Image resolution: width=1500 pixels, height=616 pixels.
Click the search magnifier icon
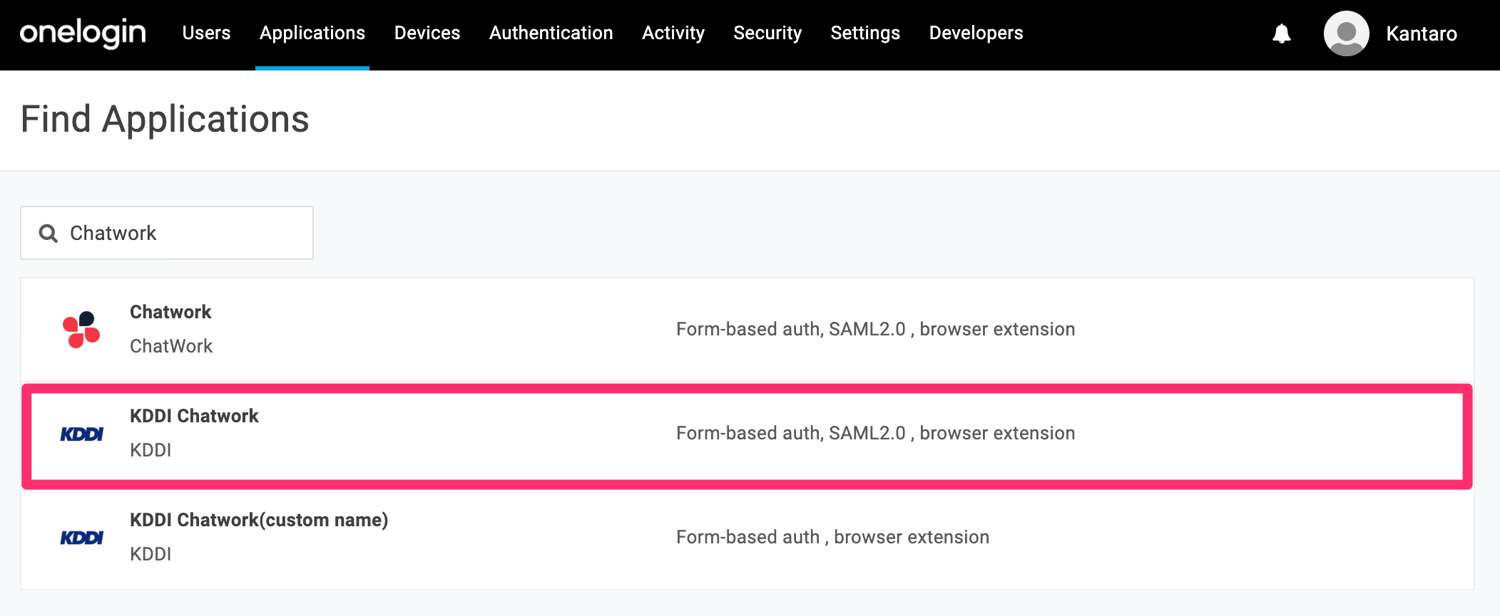pos(48,233)
